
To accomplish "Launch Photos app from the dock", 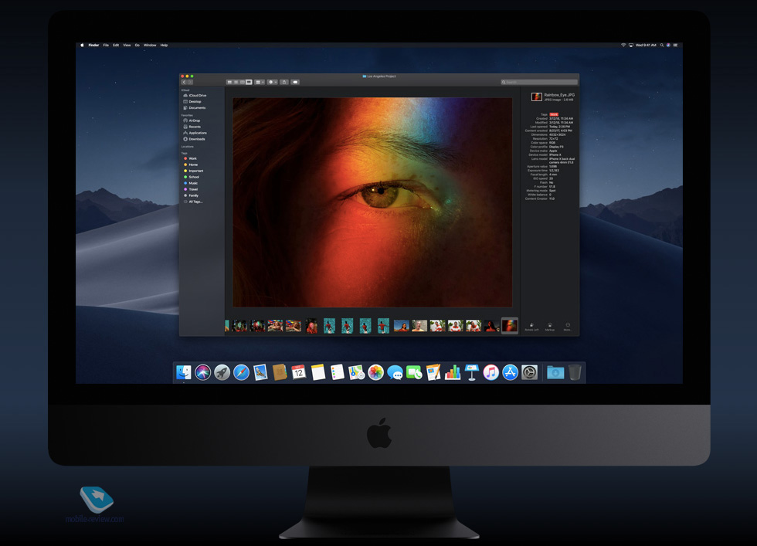I will point(376,373).
